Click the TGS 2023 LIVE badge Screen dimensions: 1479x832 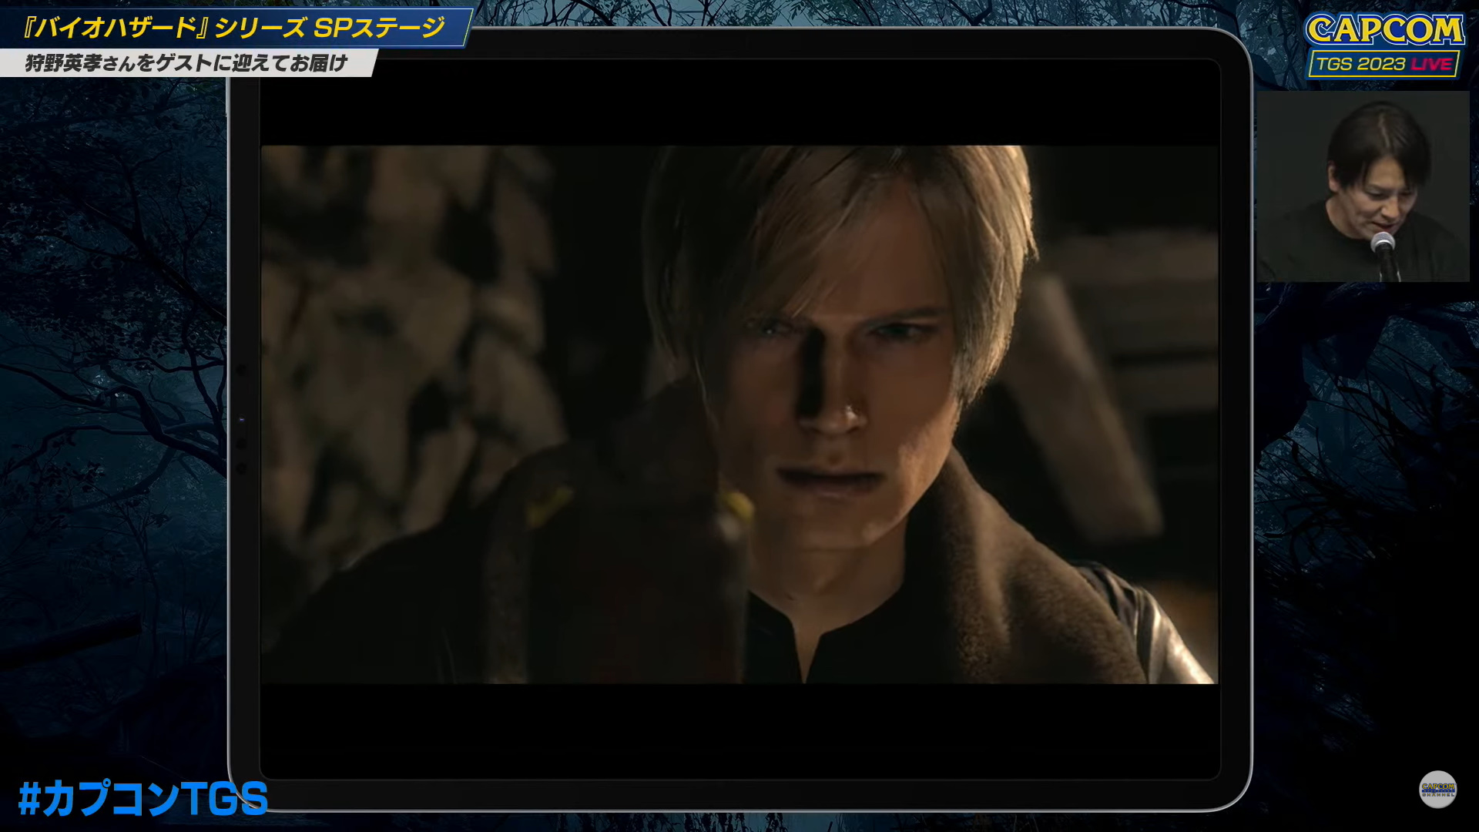tap(1383, 64)
